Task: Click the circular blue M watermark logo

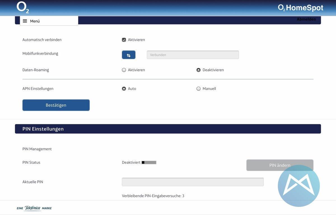Action: (x=298, y=186)
